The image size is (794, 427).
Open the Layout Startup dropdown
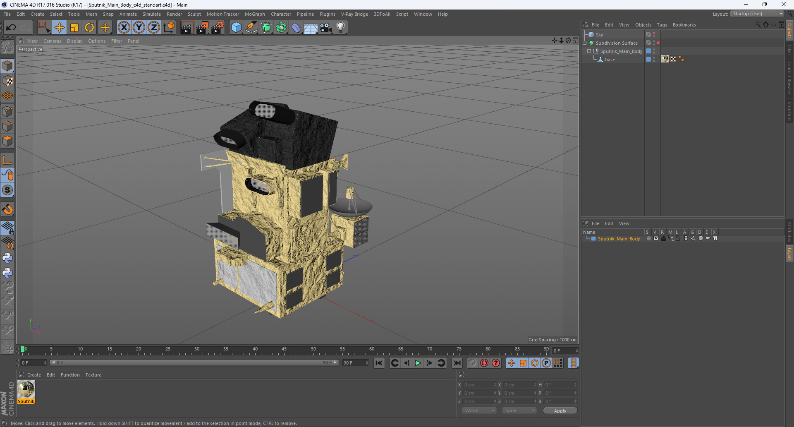[x=757, y=14]
